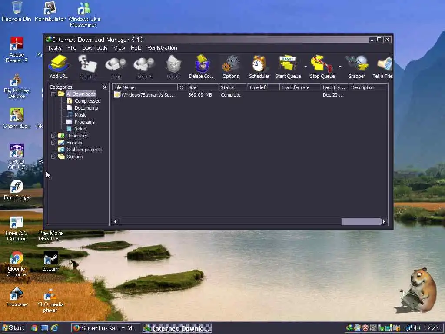The height and width of the screenshot is (334, 445).
Task: Select the Windows7BatmanVs download row
Action: coord(250,95)
